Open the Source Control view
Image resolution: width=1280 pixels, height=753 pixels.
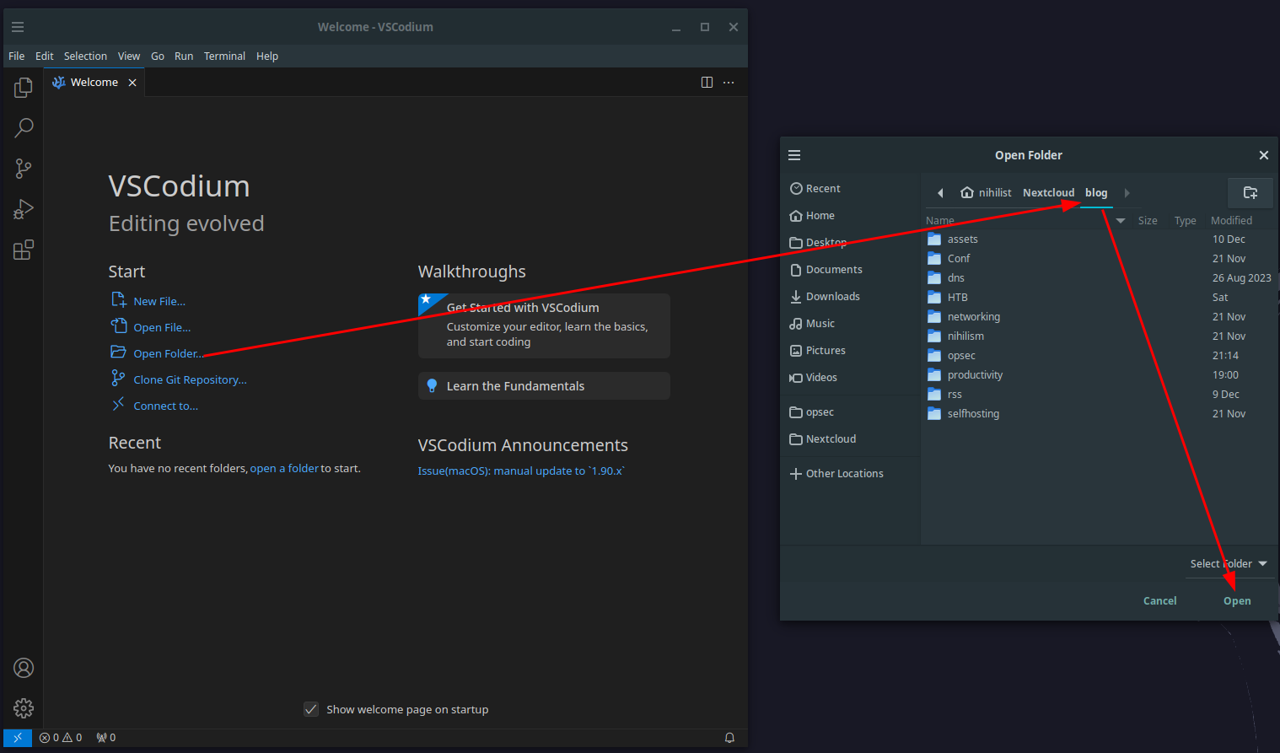(24, 169)
